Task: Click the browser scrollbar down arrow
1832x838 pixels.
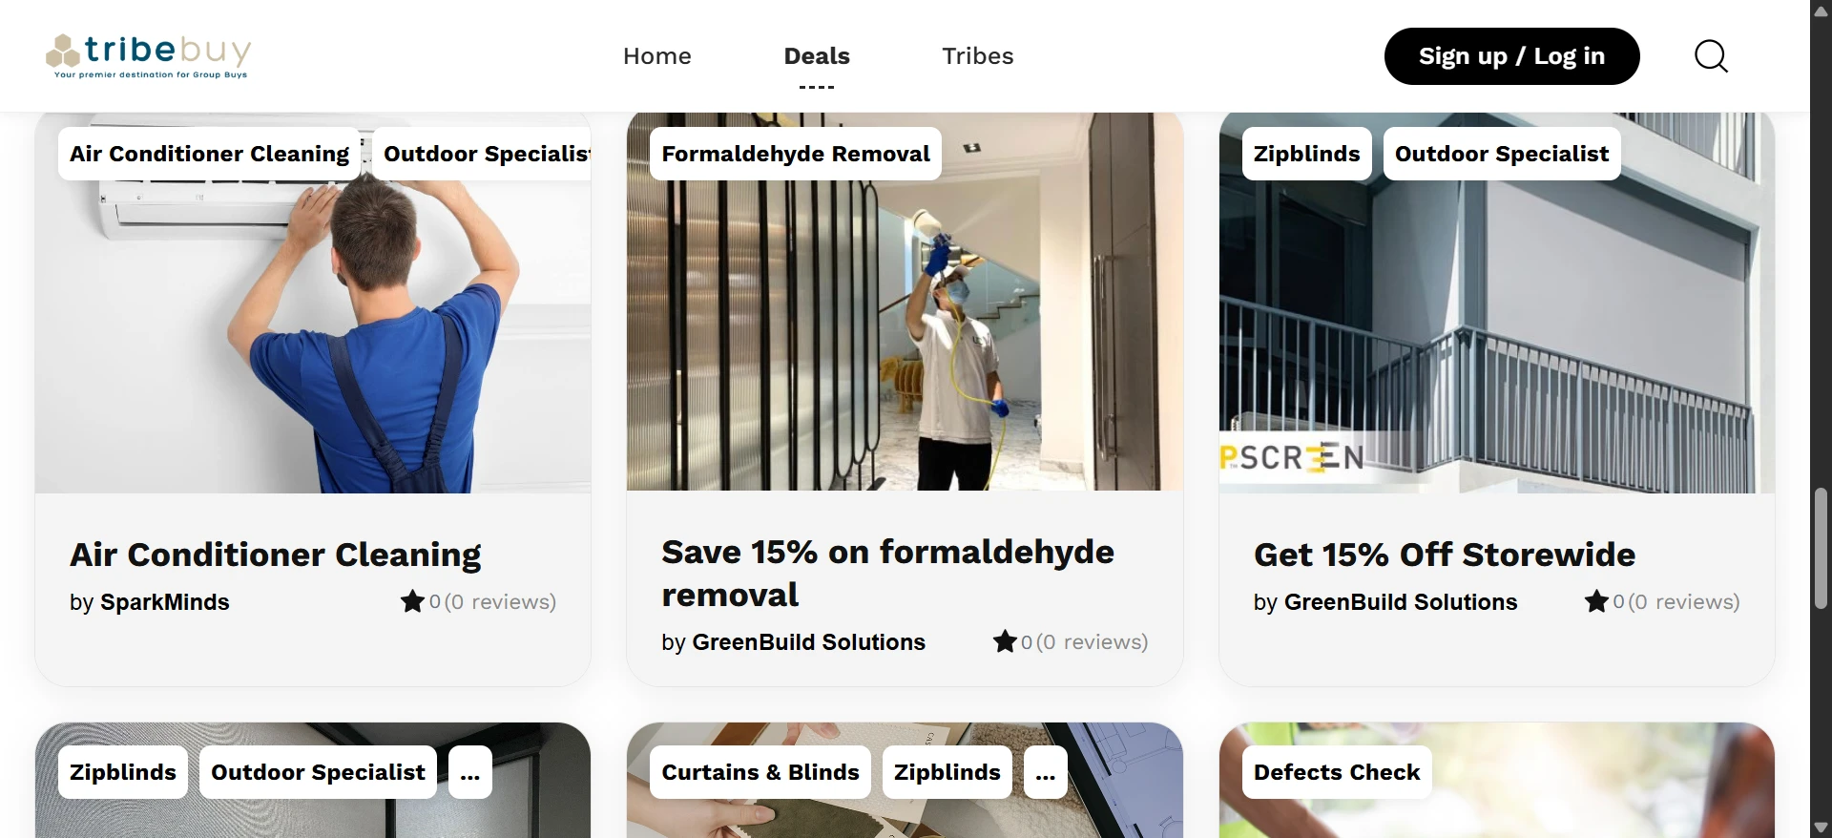Action: pyautogui.click(x=1821, y=828)
